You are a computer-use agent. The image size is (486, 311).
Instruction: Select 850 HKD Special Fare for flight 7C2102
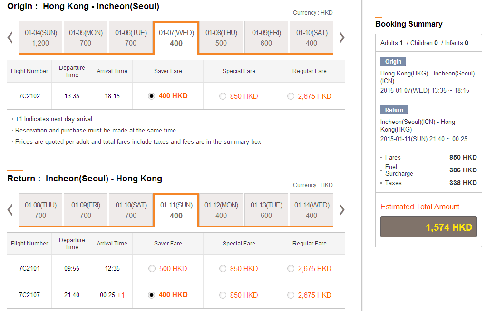tap(223, 96)
